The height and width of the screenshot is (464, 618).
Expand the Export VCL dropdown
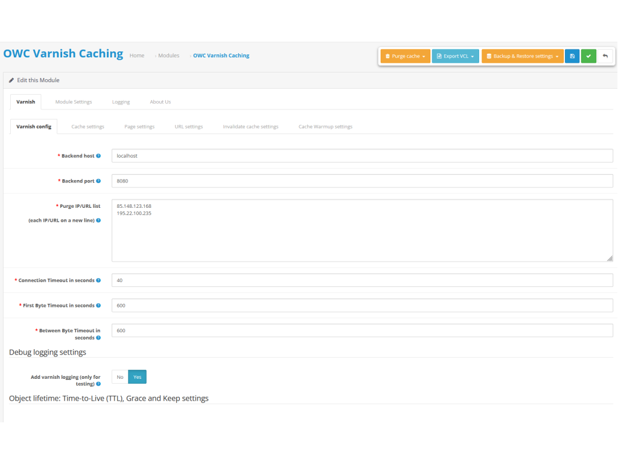(x=455, y=56)
